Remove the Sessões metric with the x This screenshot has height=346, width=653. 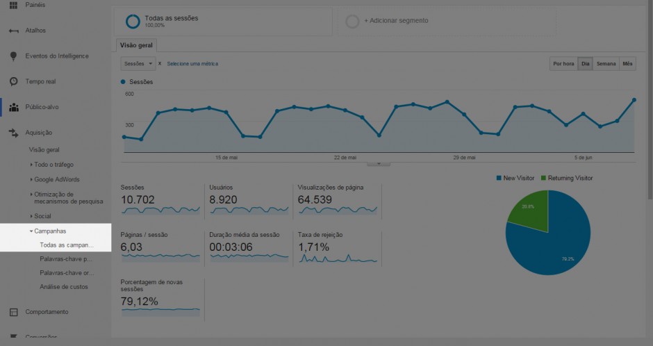point(160,64)
